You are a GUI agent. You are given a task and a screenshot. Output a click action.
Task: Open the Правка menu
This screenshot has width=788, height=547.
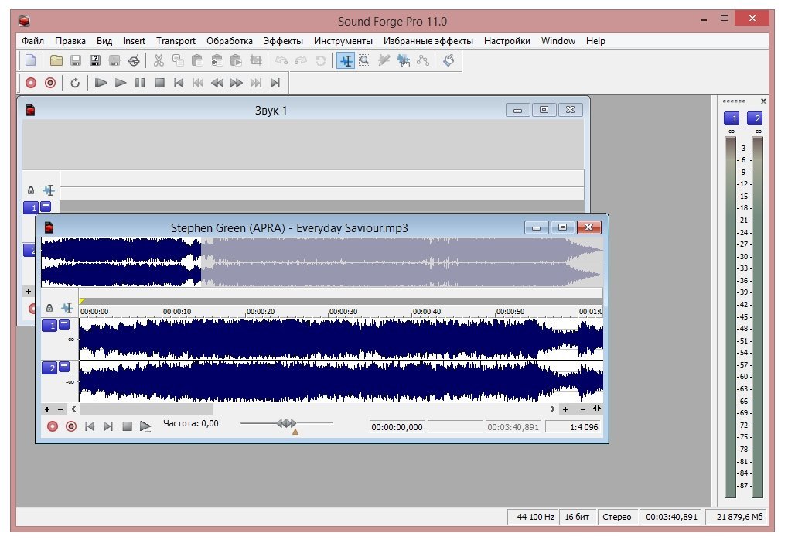pos(70,41)
